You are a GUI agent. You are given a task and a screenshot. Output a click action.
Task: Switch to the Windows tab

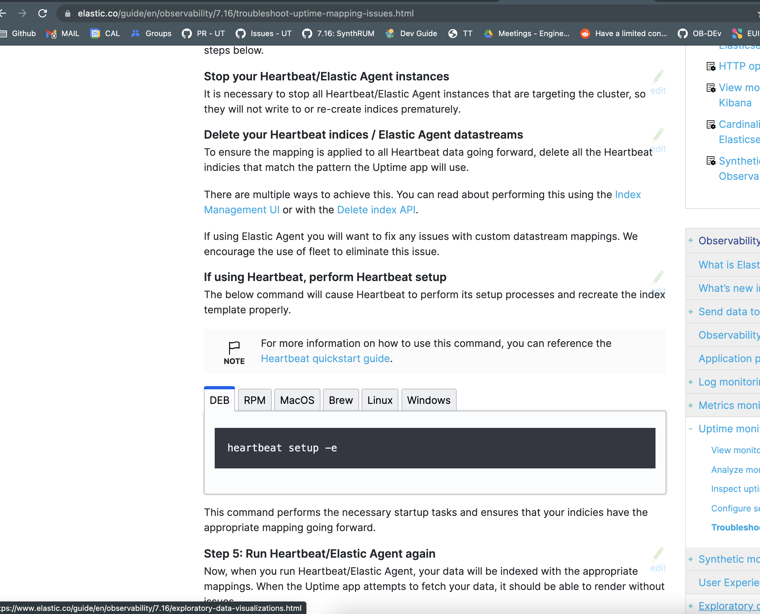[x=428, y=400]
